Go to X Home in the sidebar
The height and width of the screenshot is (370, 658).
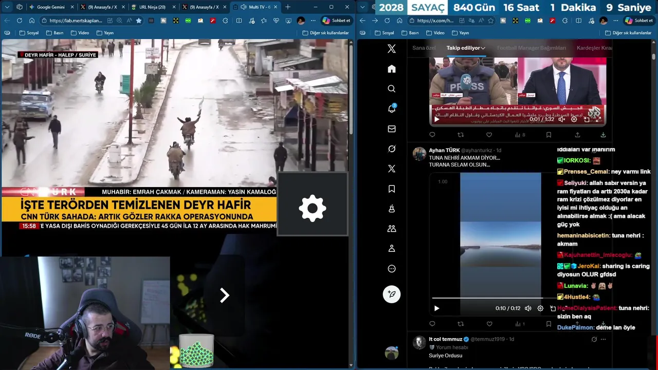(392, 69)
